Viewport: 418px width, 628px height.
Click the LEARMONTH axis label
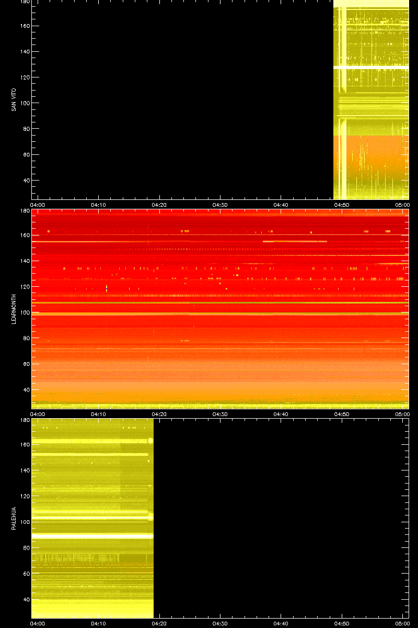[x=14, y=309]
